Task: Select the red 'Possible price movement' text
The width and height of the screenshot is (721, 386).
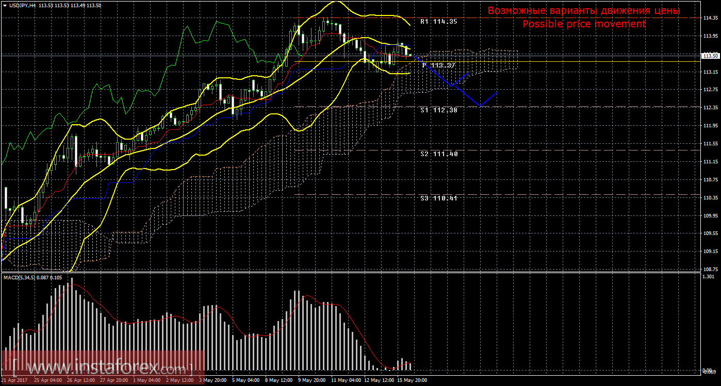Action: tap(584, 24)
